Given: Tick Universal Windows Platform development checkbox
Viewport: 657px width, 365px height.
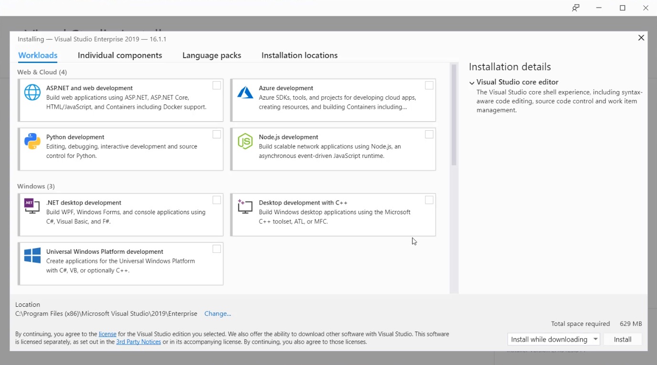Looking at the screenshot, I should [x=217, y=249].
